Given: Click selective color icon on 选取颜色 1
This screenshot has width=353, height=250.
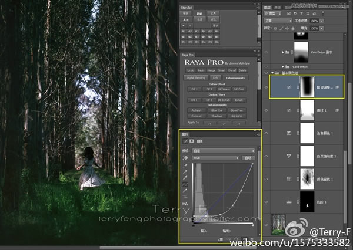Looking at the screenshot, I should pyautogui.click(x=289, y=133).
